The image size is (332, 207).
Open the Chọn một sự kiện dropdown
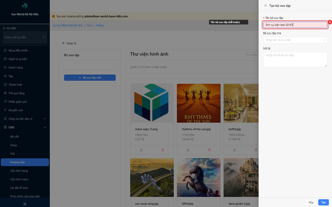point(25,37)
